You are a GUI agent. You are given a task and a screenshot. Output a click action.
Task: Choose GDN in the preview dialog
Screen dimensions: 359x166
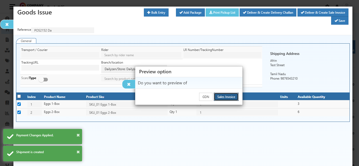point(206,97)
